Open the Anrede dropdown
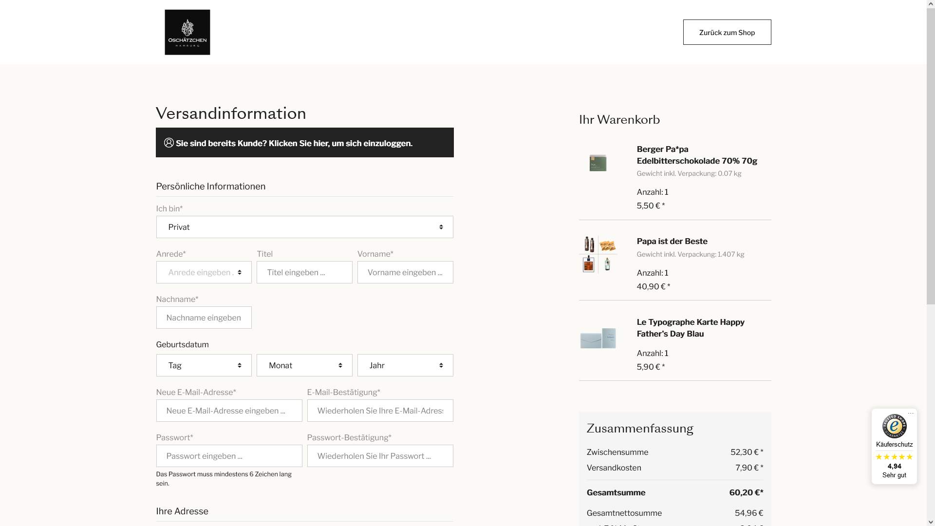 click(x=204, y=272)
